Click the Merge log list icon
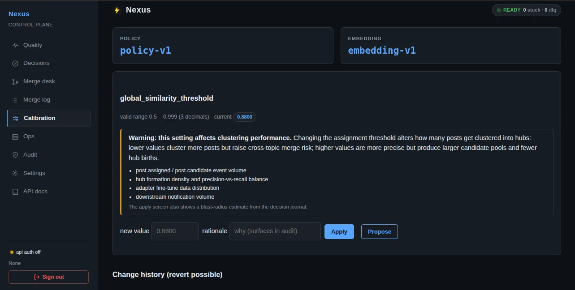The height and width of the screenshot is (290, 575). (15, 100)
